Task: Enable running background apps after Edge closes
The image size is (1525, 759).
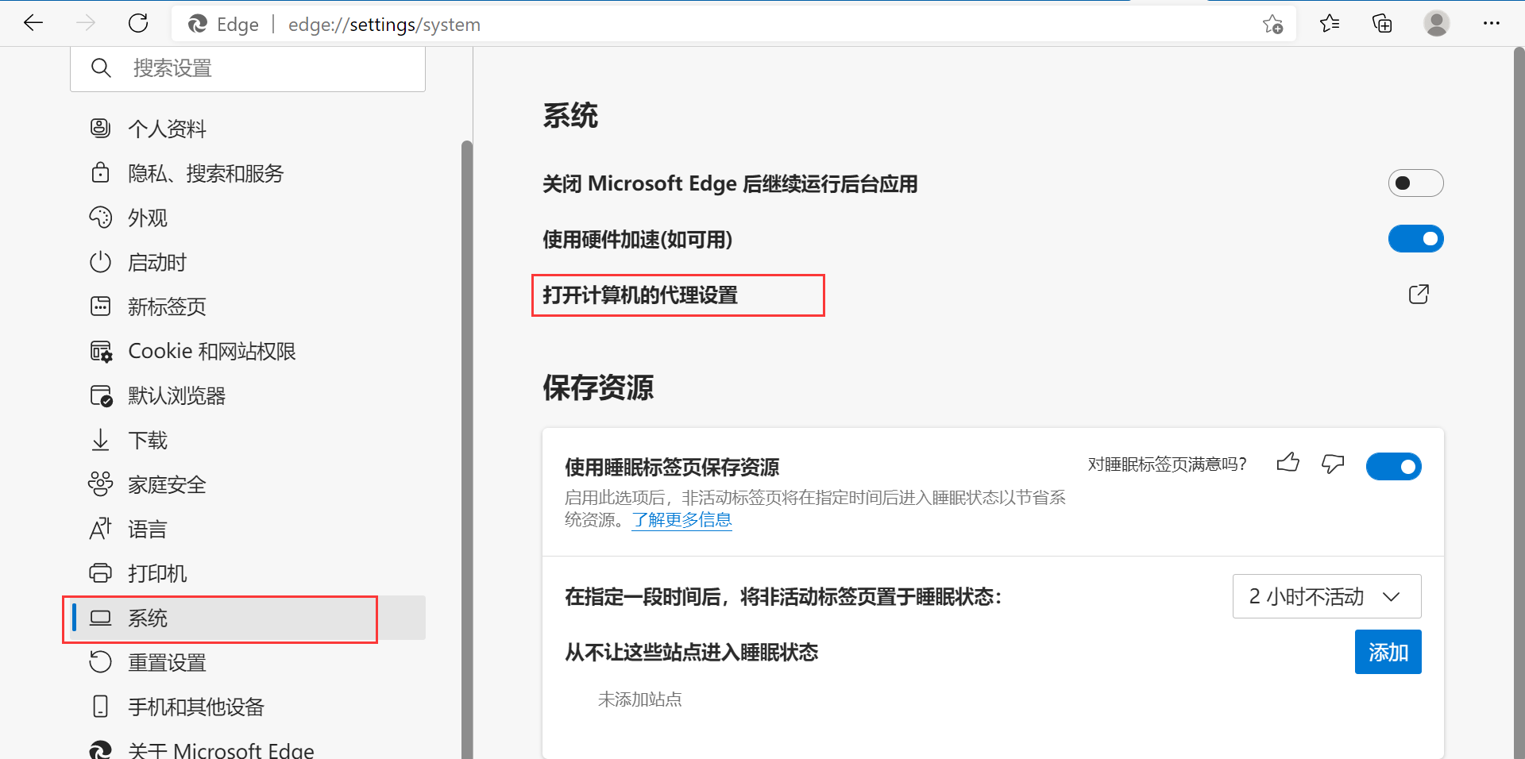Action: 1416,183
